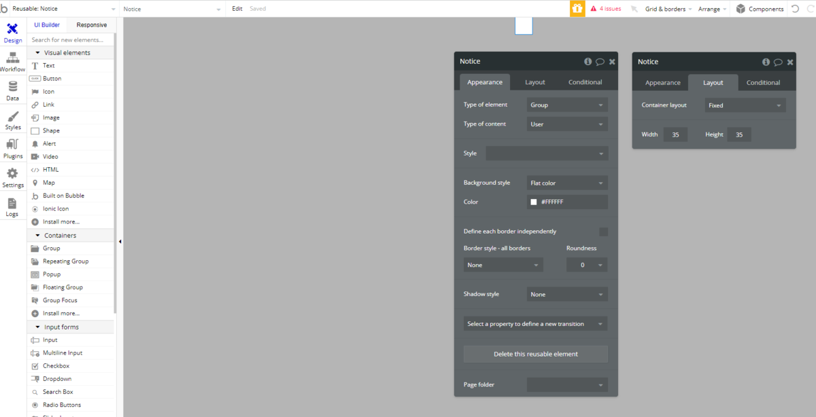This screenshot has width=816, height=417.
Task: Open the Style dropdown
Action: [x=547, y=153]
